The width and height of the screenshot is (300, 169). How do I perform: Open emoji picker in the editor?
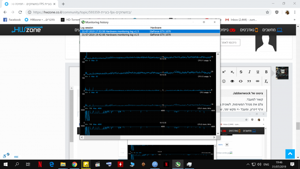coord(224,81)
